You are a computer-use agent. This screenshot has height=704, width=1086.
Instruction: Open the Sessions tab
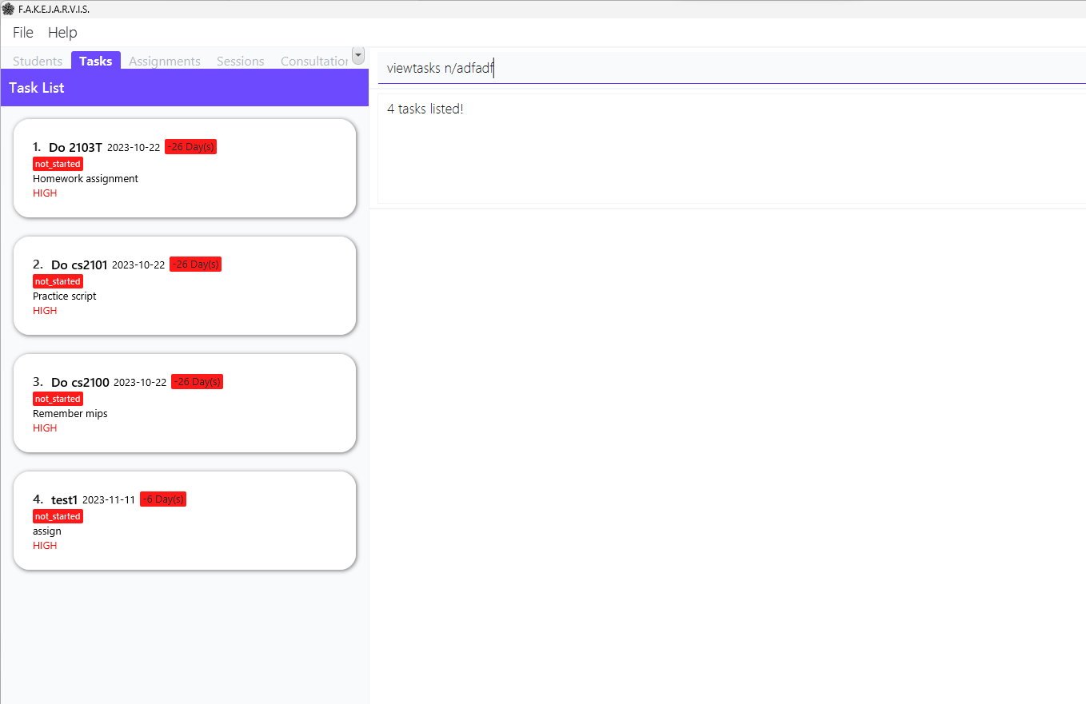coord(241,61)
